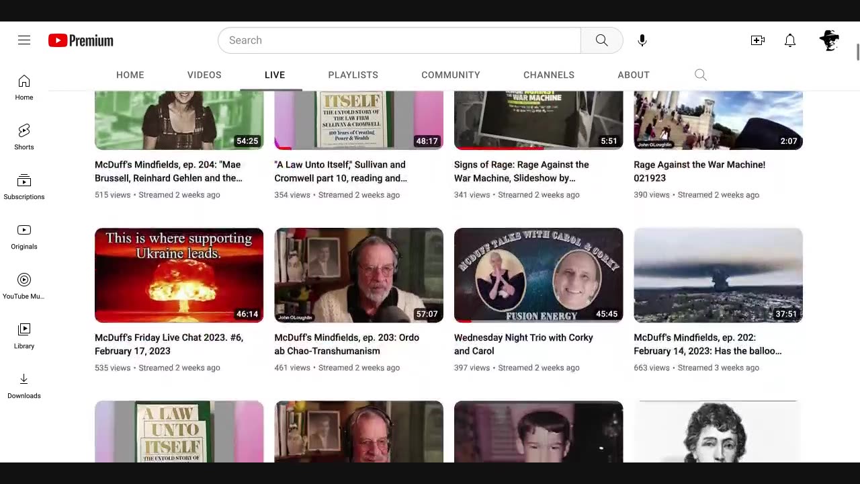860x484 pixels.
Task: Click "515 views" under ep. 204
Action: (112, 195)
